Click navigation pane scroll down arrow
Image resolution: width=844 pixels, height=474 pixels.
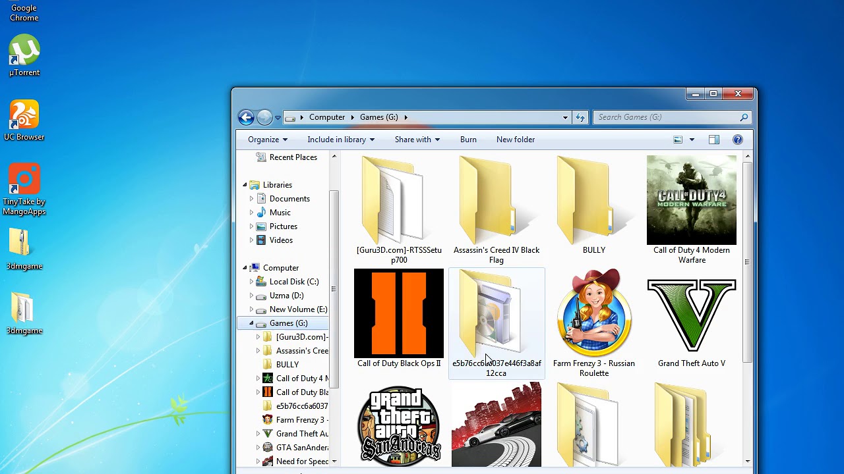coord(334,461)
